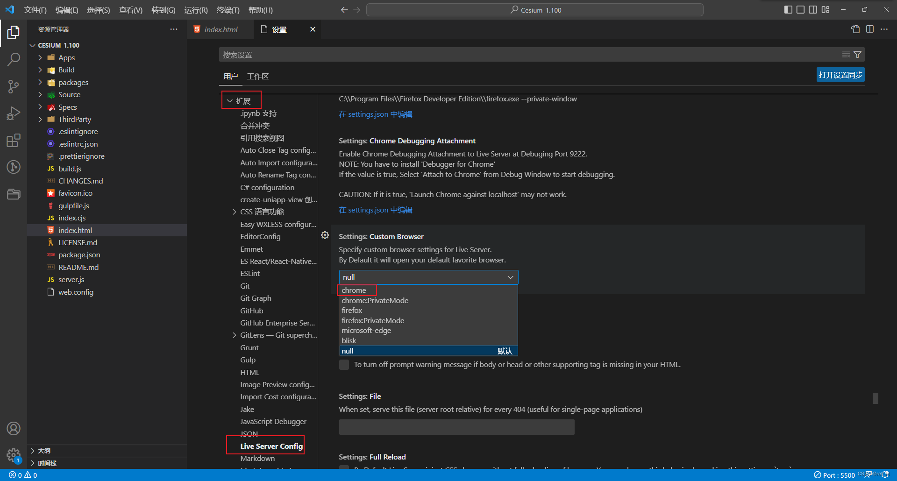This screenshot has height=481, width=897.
Task: Open the Accounts icon in activity bar
Action: (x=14, y=428)
